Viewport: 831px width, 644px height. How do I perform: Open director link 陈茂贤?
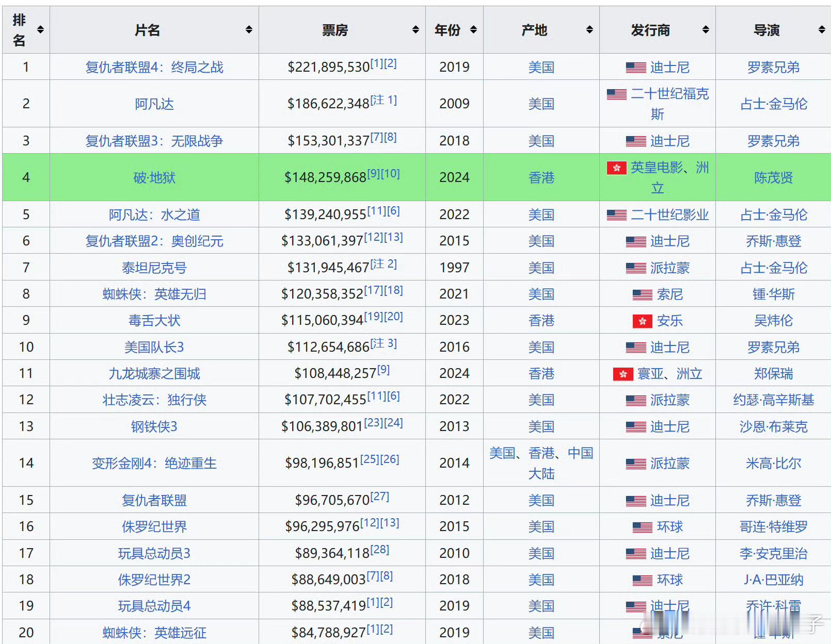773,177
